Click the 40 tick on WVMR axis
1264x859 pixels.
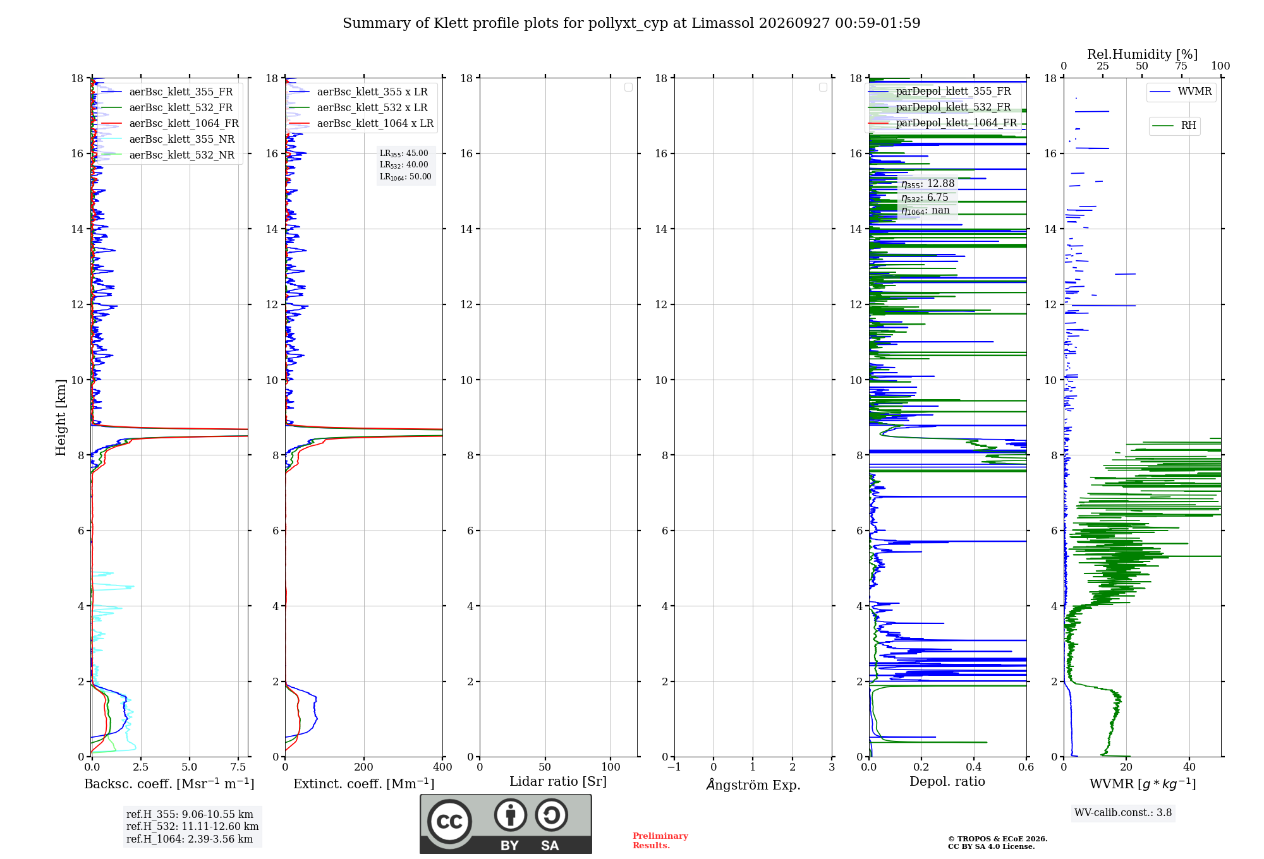click(x=1189, y=767)
